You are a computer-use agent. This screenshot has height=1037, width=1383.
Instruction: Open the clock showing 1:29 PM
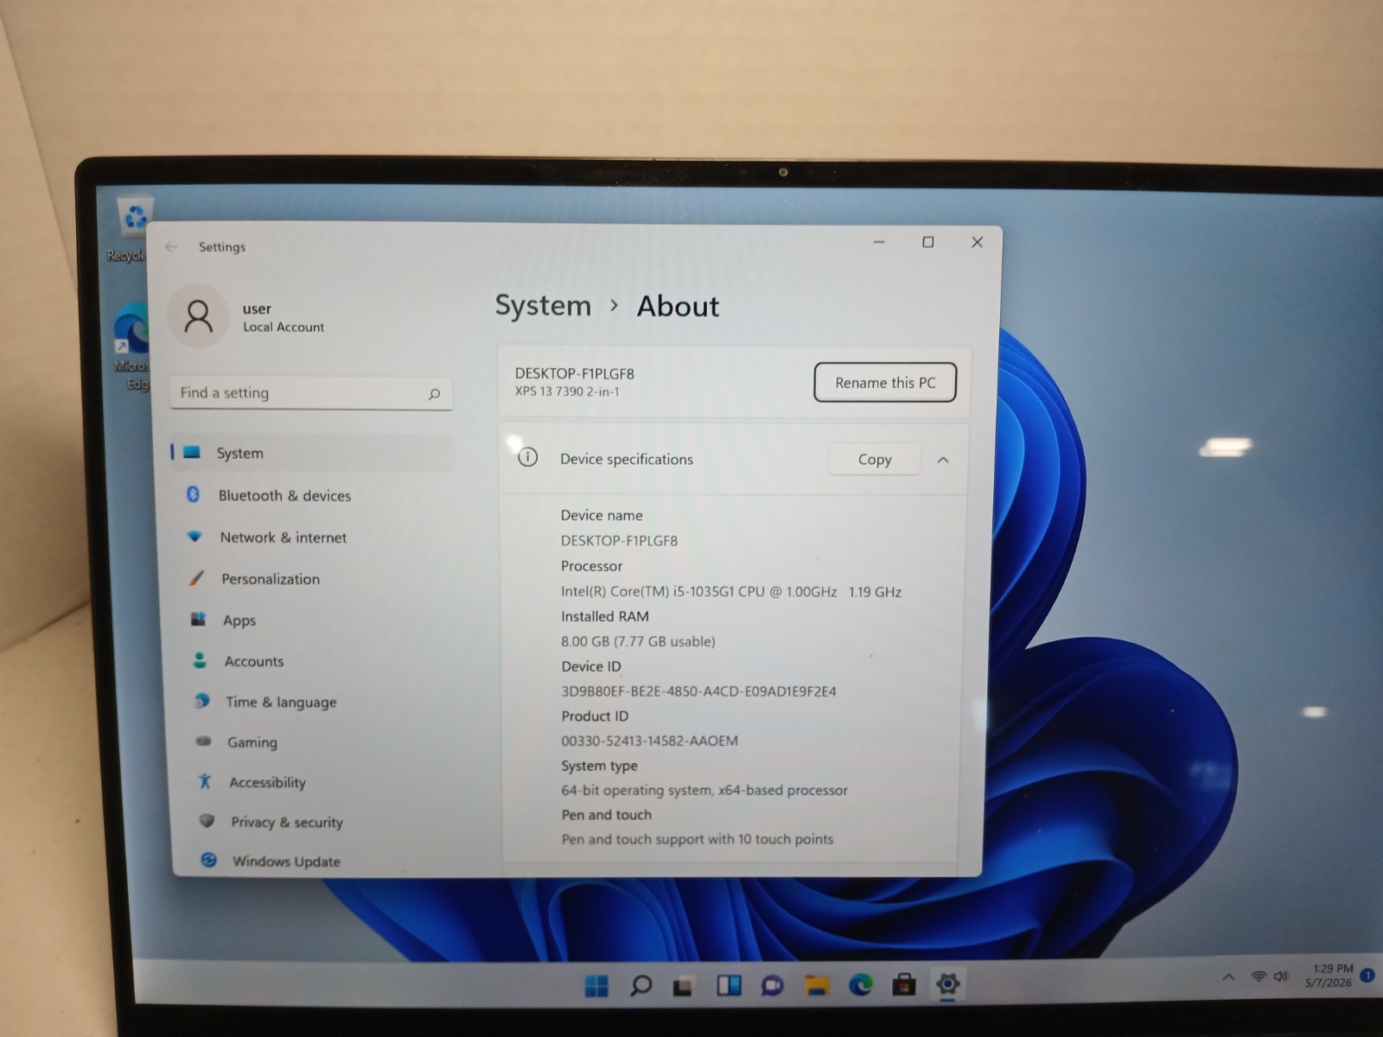1329,976
